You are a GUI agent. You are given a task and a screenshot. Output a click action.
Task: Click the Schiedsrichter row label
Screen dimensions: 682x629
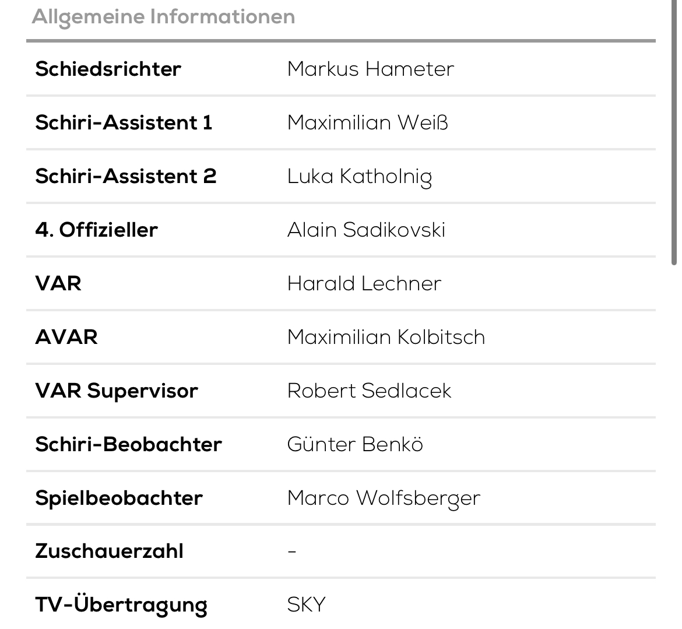pyautogui.click(x=108, y=69)
